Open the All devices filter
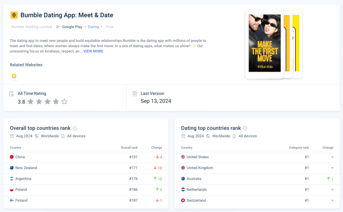This screenshot has height=212, width=343. [76, 136]
